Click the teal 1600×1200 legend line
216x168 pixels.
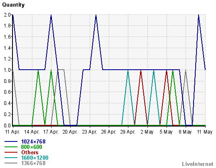pyautogui.click(x=11, y=158)
